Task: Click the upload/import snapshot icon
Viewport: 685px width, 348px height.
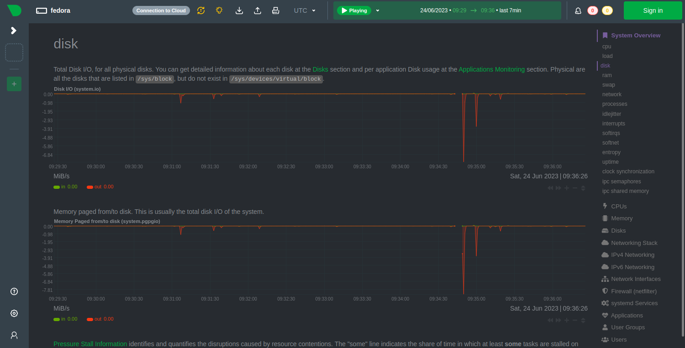Action: pos(258,10)
